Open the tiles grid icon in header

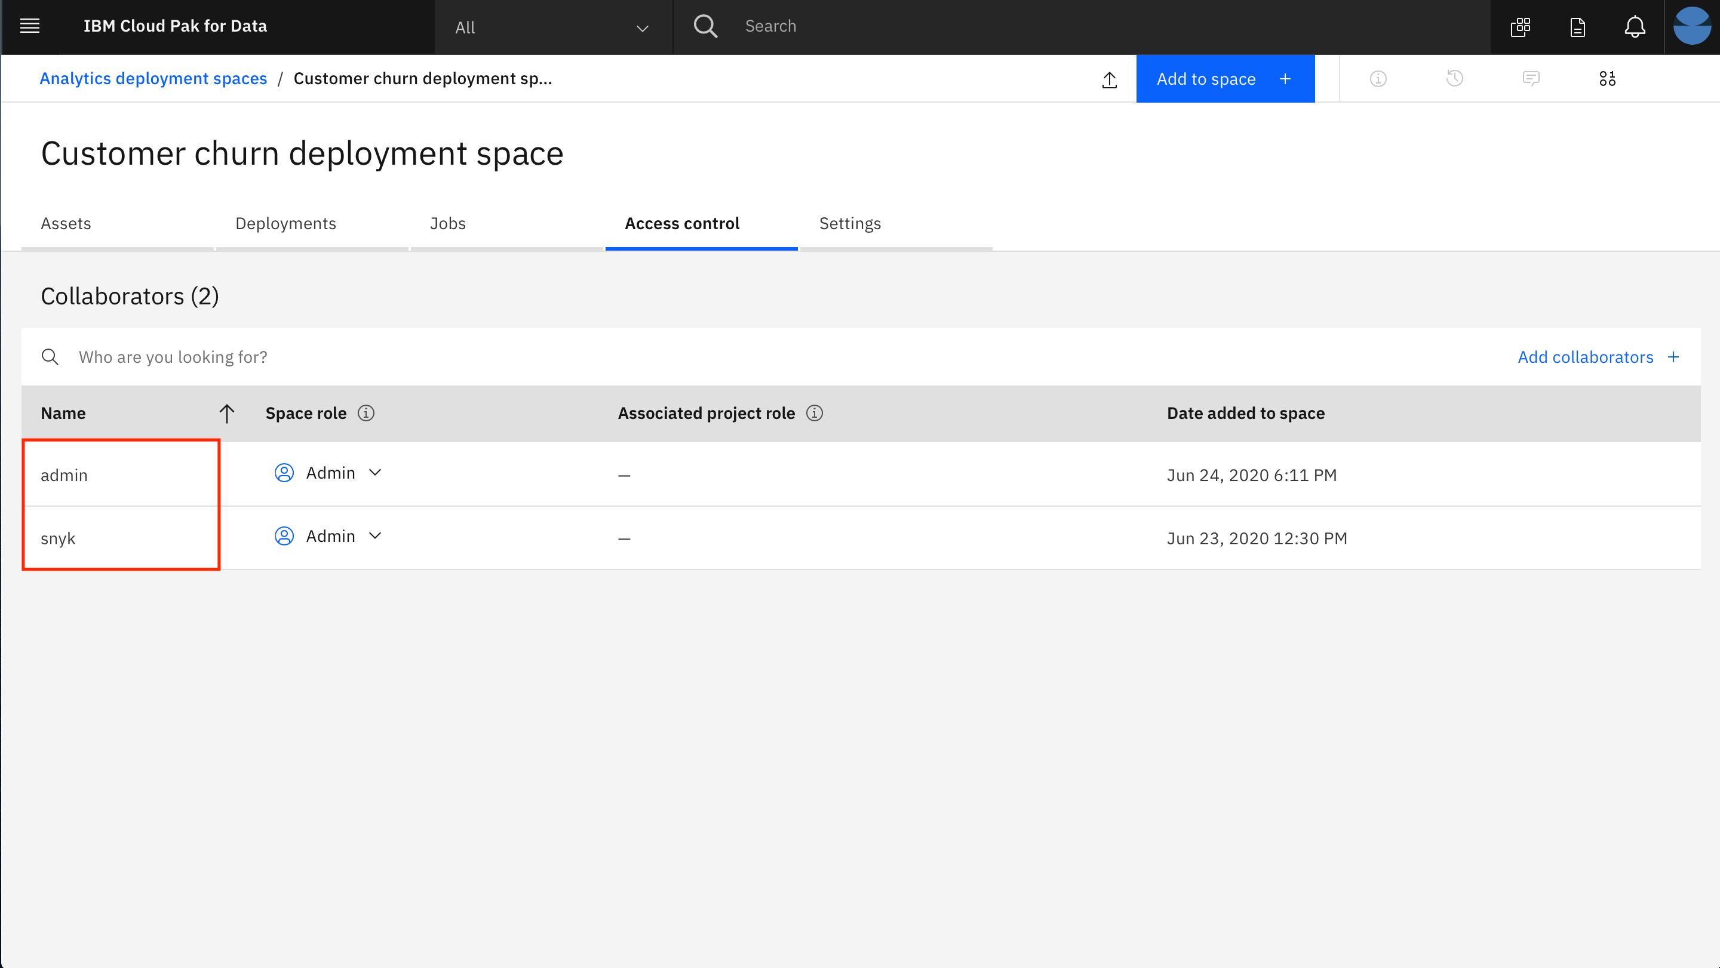(1521, 27)
